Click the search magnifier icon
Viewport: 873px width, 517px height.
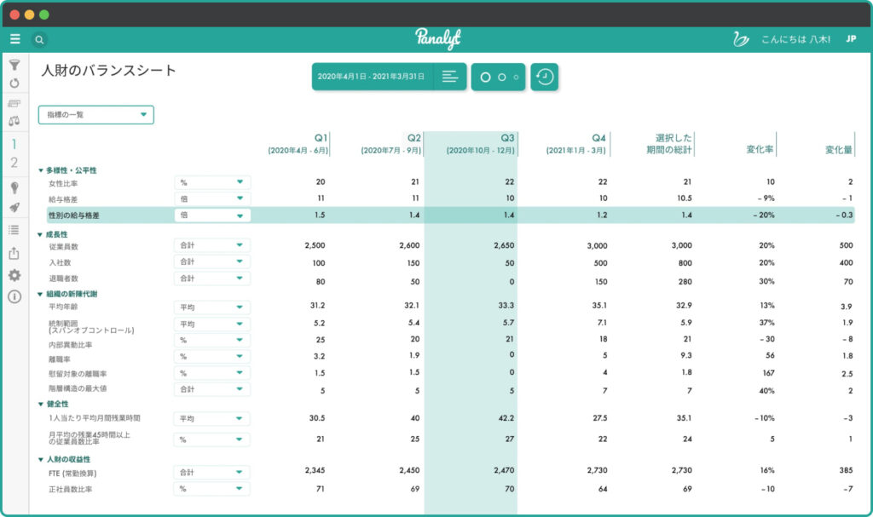click(39, 39)
